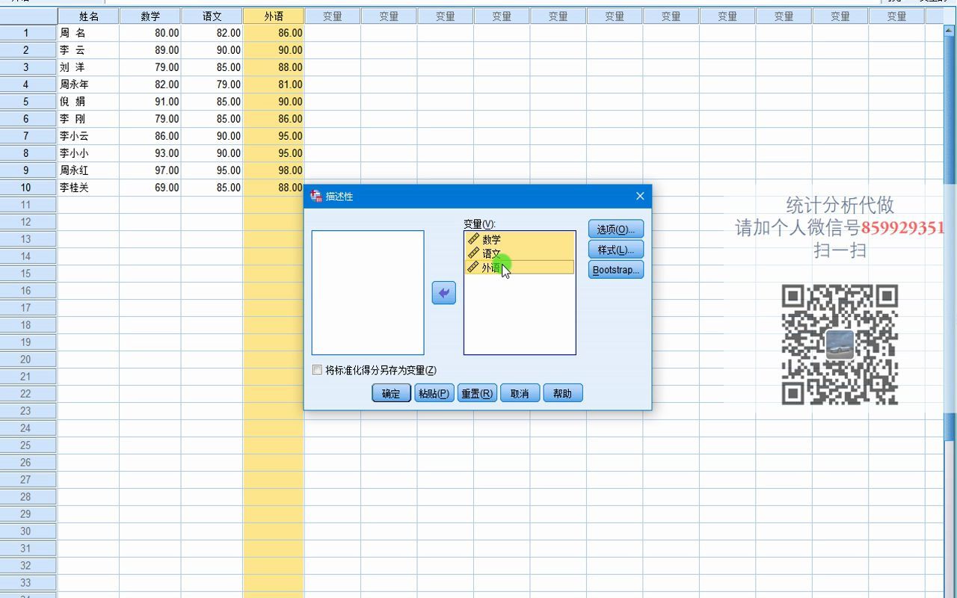Click 数学 score 93.00 for 李小小

click(150, 153)
